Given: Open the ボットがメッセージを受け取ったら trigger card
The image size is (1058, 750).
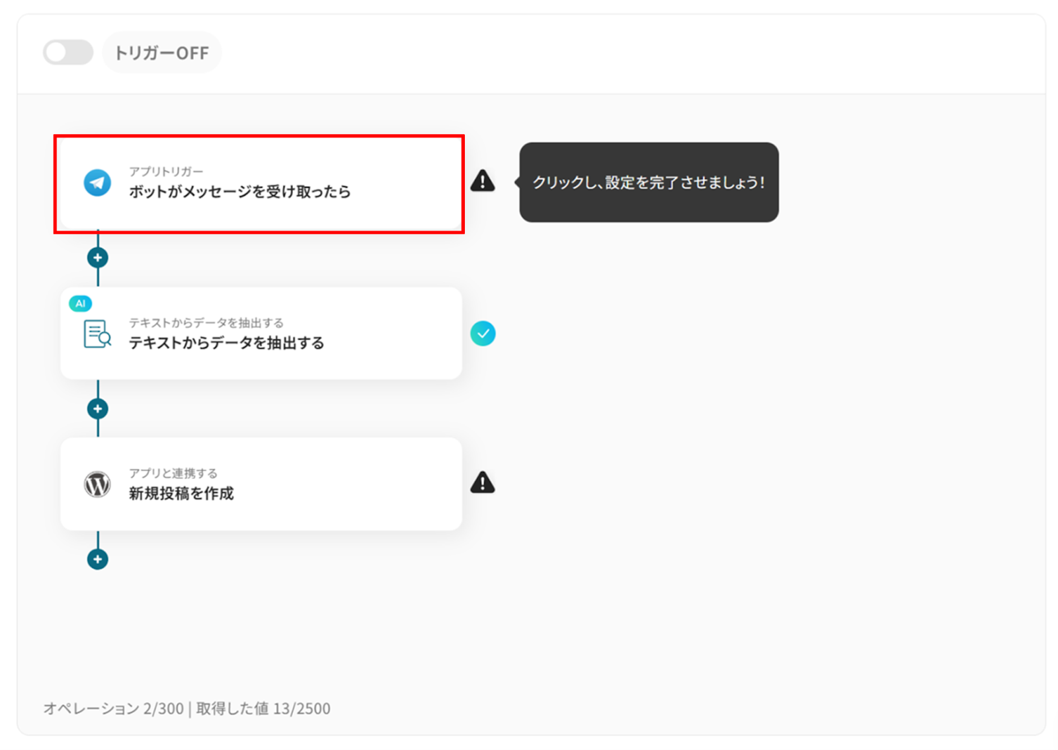Looking at the screenshot, I should click(259, 184).
